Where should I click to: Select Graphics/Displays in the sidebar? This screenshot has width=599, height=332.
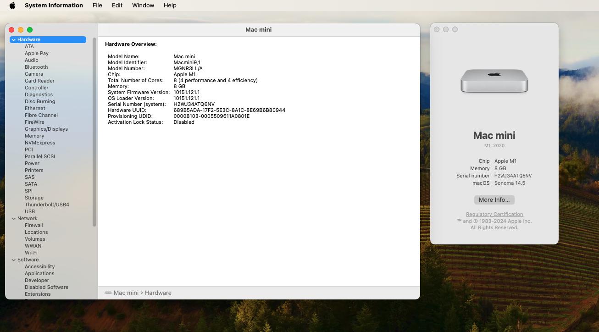coord(46,129)
